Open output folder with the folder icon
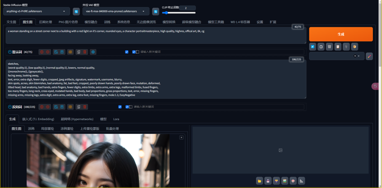Viewport: 382px width, 188px height. pos(260,181)
